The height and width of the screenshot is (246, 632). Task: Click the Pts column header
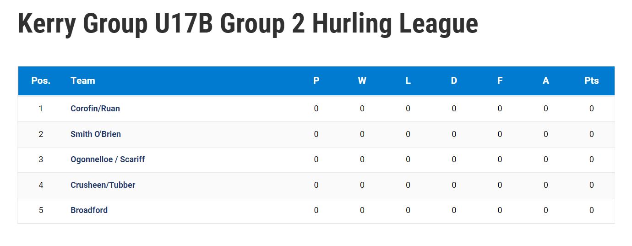[x=592, y=81]
